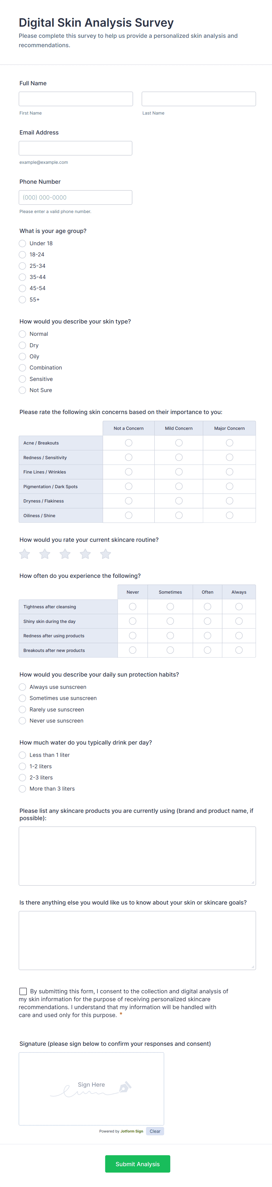Select the 25-34 age group

click(23, 266)
